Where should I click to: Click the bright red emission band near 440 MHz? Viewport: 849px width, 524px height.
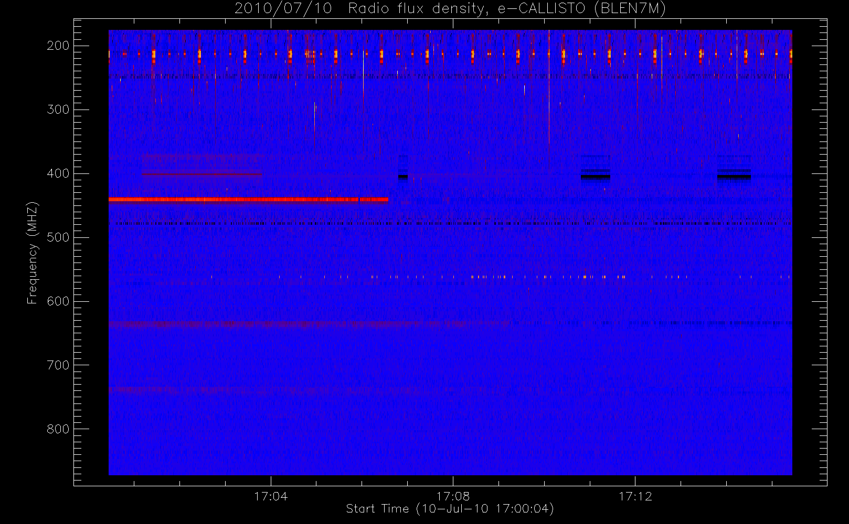248,199
